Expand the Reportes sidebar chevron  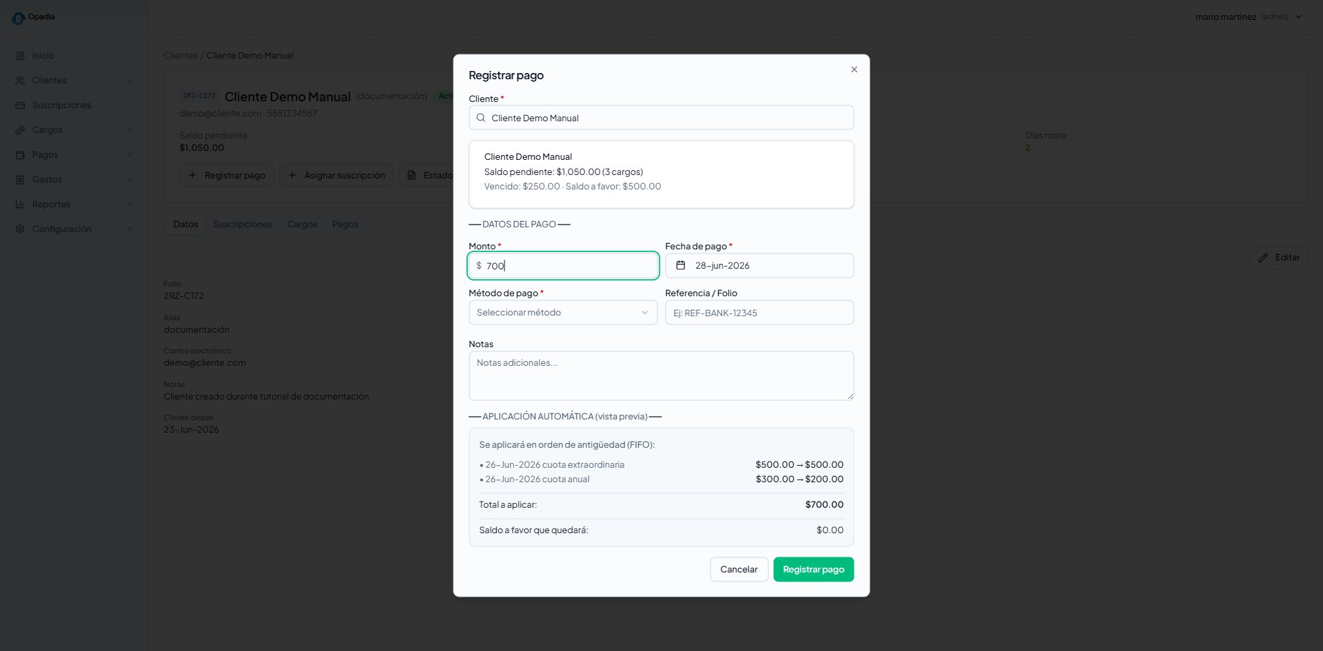(x=130, y=205)
